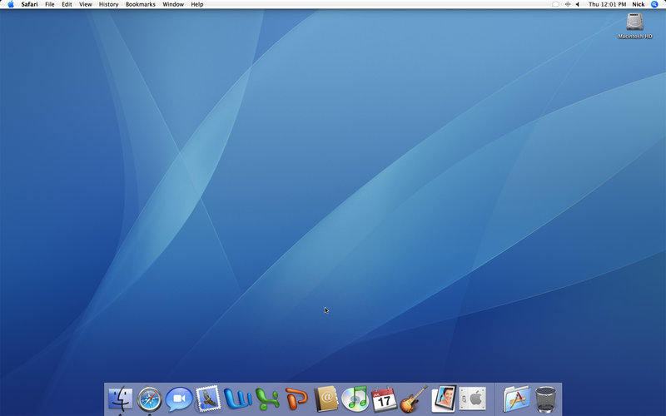
Task: Open the Safari application menu
Action: [x=29, y=4]
